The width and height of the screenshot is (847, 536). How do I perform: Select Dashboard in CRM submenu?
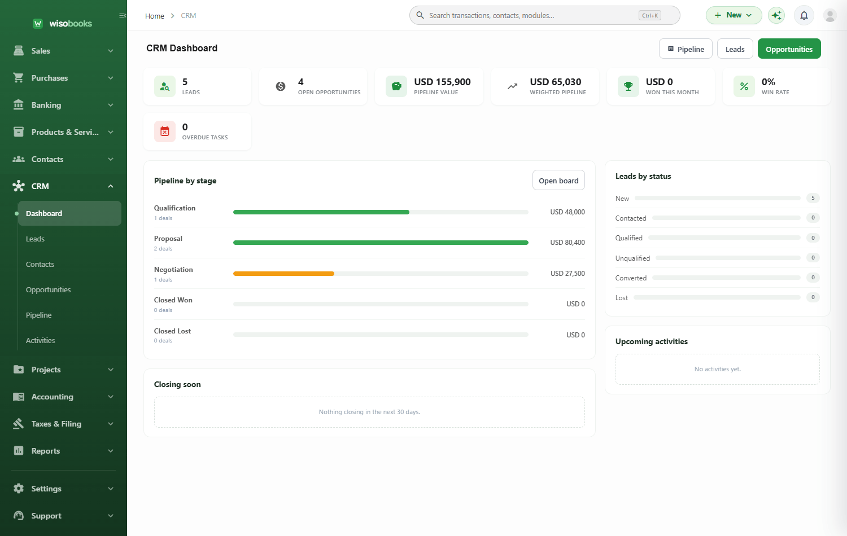pos(69,213)
